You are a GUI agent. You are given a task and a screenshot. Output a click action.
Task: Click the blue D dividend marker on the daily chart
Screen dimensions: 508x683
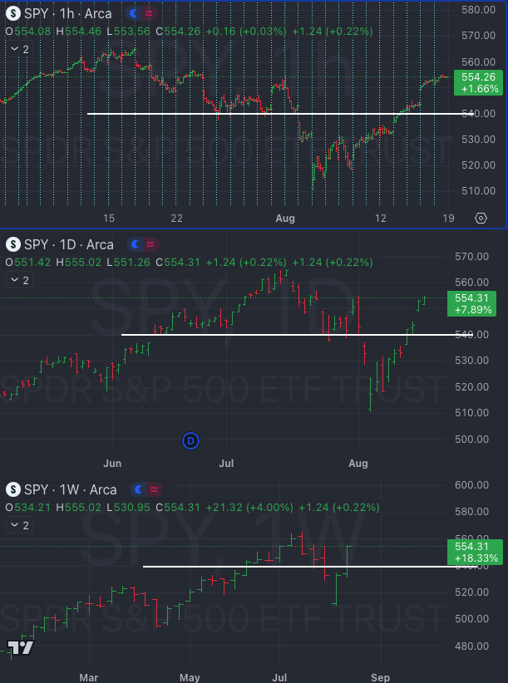tap(190, 441)
